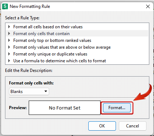
Task: Click triangle beside 'Format all cells based on their values'
Action: tap(9, 27)
